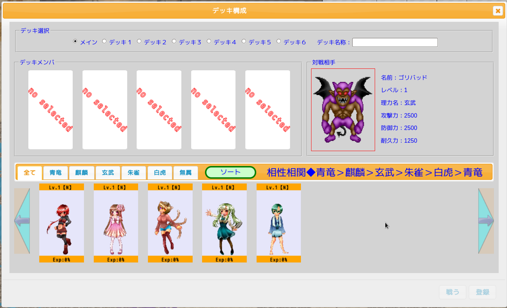This screenshot has width=507, height=308.
Task: Click the 防御力：2500 text
Action: (399, 128)
